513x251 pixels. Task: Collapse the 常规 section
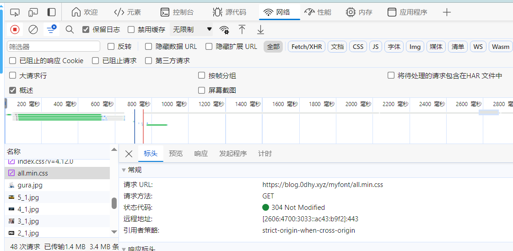[124, 170]
